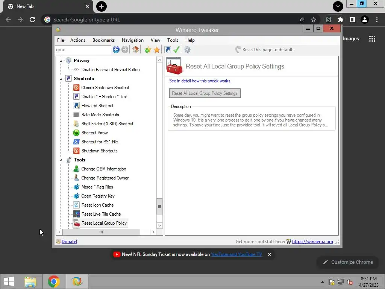Click the grey Forward arrow in Winaero toolbar
The width and height of the screenshot is (385, 289).
tap(125, 50)
